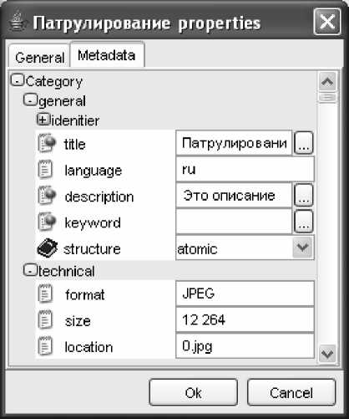Screen dimensions: 349x419
Task: Click the Cancel button
Action: pyautogui.click(x=291, y=392)
